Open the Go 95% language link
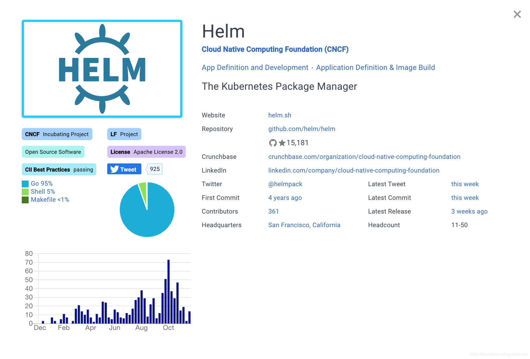This screenshot has width=530, height=359. tap(42, 184)
